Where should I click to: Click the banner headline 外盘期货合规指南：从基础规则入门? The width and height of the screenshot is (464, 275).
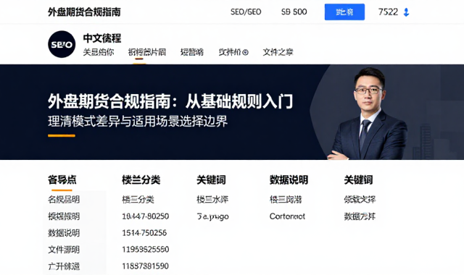point(170,101)
